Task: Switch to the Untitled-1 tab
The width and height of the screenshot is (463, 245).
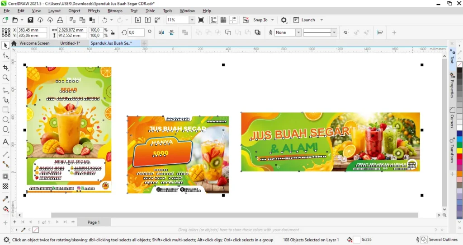Action: (x=70, y=43)
